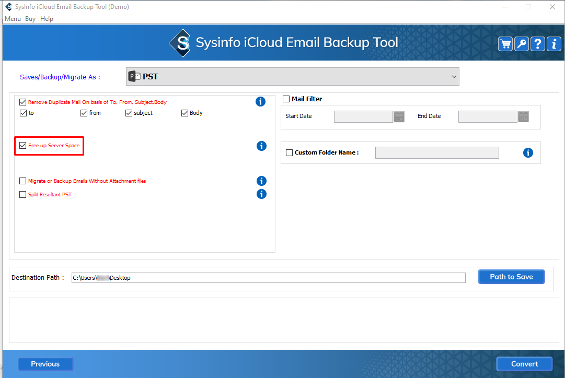
Task: Enable Split Resultant PST option
Action: click(x=22, y=195)
